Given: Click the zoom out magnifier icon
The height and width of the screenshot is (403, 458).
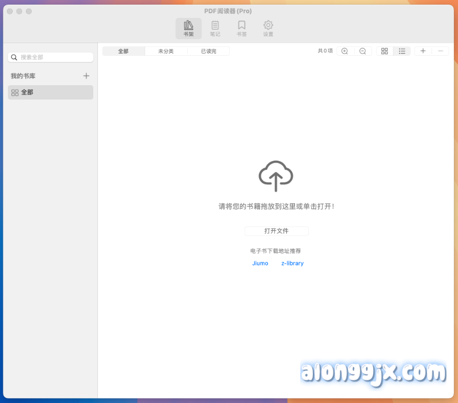Looking at the screenshot, I should click(362, 51).
